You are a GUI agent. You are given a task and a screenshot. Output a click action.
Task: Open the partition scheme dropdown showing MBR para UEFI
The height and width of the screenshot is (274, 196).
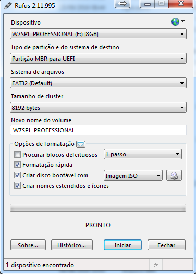(98, 59)
